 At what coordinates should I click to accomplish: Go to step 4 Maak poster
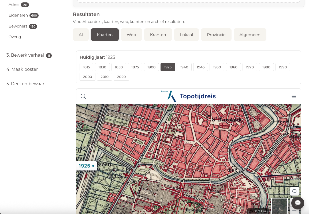click(22, 69)
